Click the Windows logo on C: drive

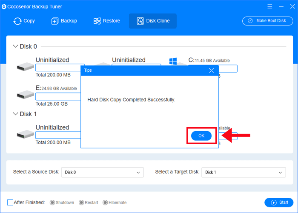(173, 62)
